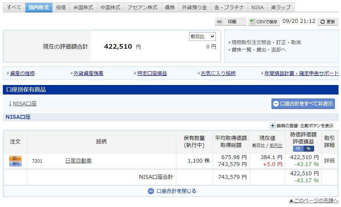
Task: Select the アセアン株式 tab
Action: [142, 7]
